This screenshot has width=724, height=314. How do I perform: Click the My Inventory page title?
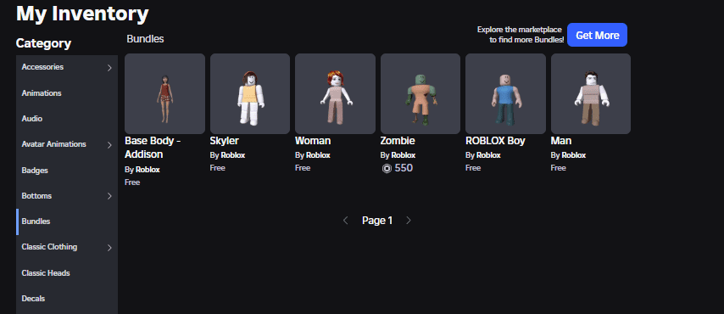(82, 14)
